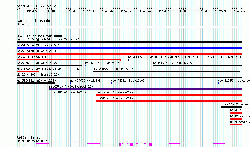This screenshot has width=250, height=147.
Task: Select the red nsv5915158 variant bar
Action: click(129, 54)
